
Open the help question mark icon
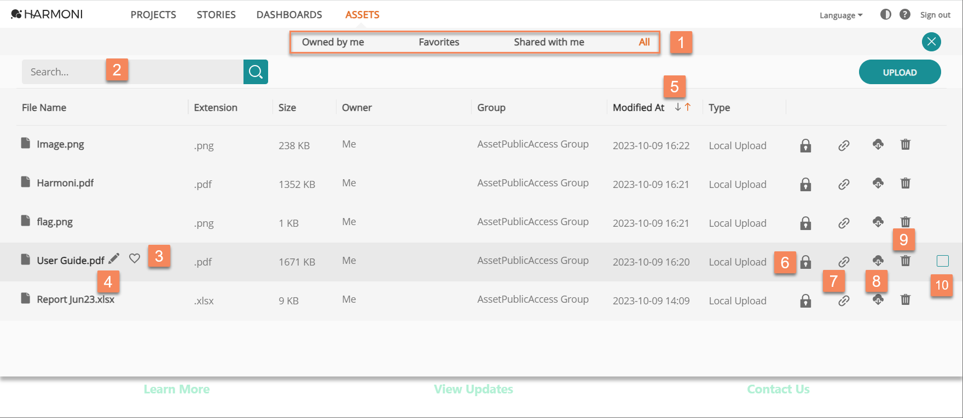point(905,14)
